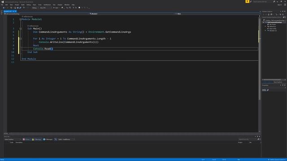
Task: Expand the References node
Action: tap(265, 26)
